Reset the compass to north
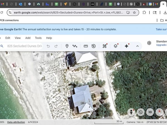The image size is (167, 125). pos(159,112)
